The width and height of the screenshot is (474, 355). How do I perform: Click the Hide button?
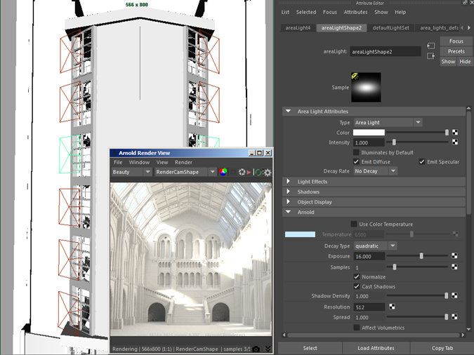[x=465, y=62]
